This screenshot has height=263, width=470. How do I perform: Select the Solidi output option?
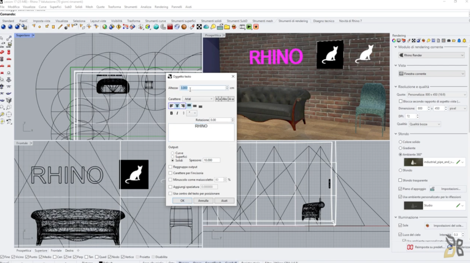[173, 160]
